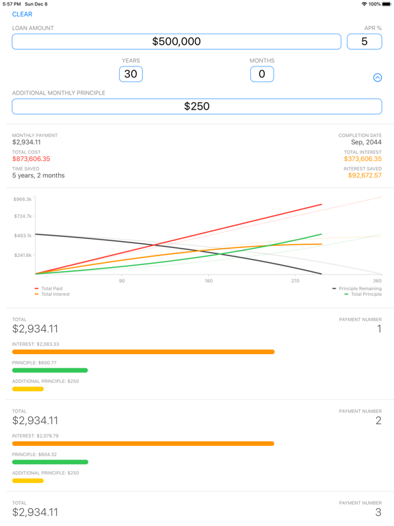This screenshot has height=526, width=394.
Task: Select the Total Interest value $373,606.35
Action: (363, 159)
